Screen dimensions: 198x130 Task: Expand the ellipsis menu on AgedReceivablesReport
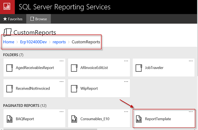(61, 61)
